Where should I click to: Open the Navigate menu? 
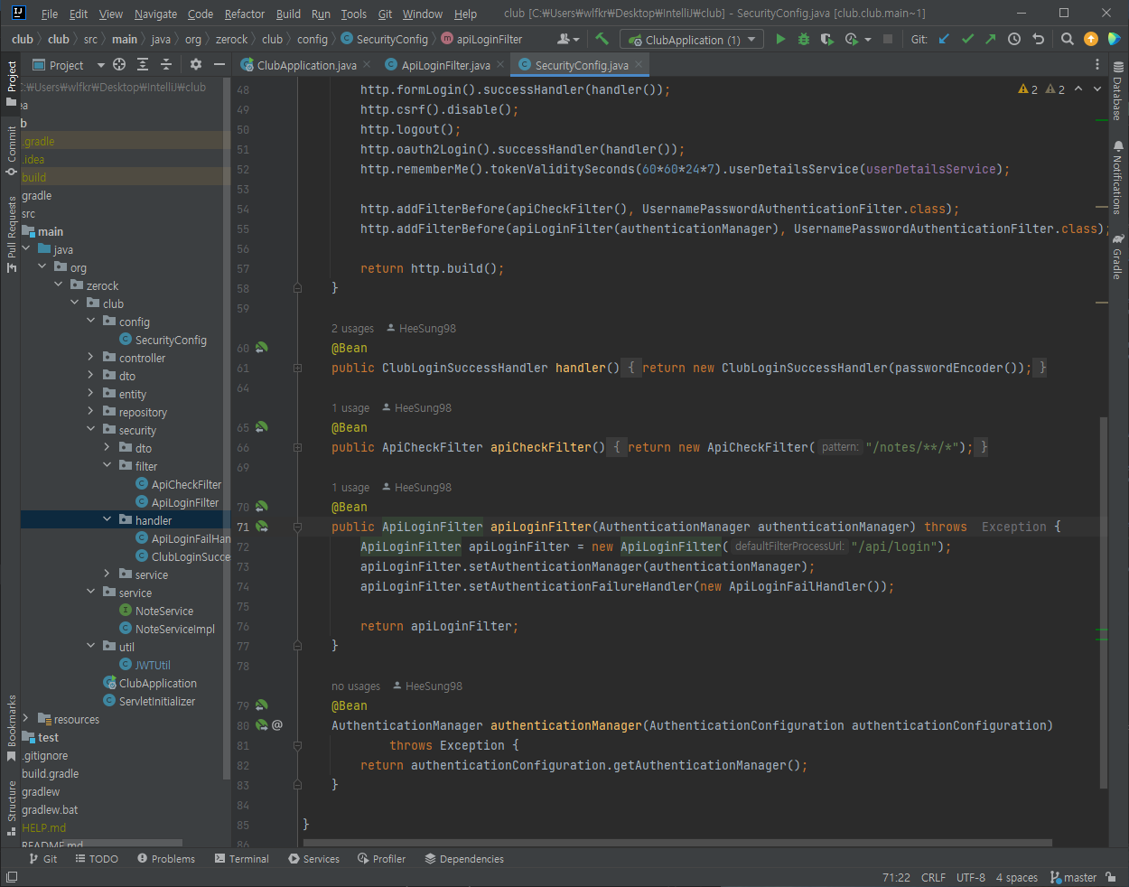coord(155,14)
